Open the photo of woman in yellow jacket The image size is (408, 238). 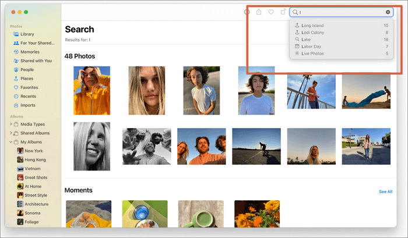(x=92, y=90)
